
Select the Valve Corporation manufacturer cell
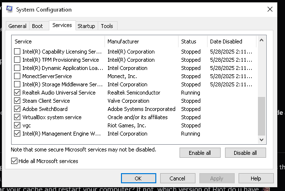click(x=128, y=101)
